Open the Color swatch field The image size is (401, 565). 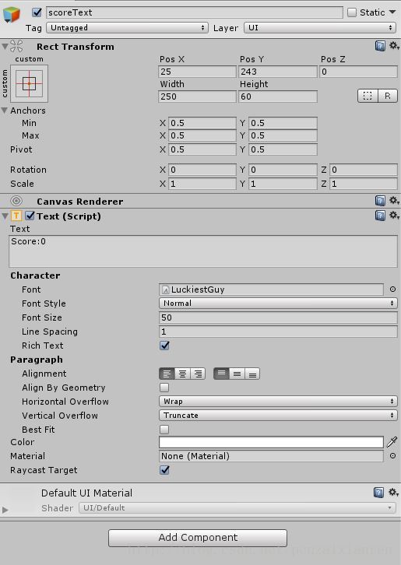tap(271, 442)
